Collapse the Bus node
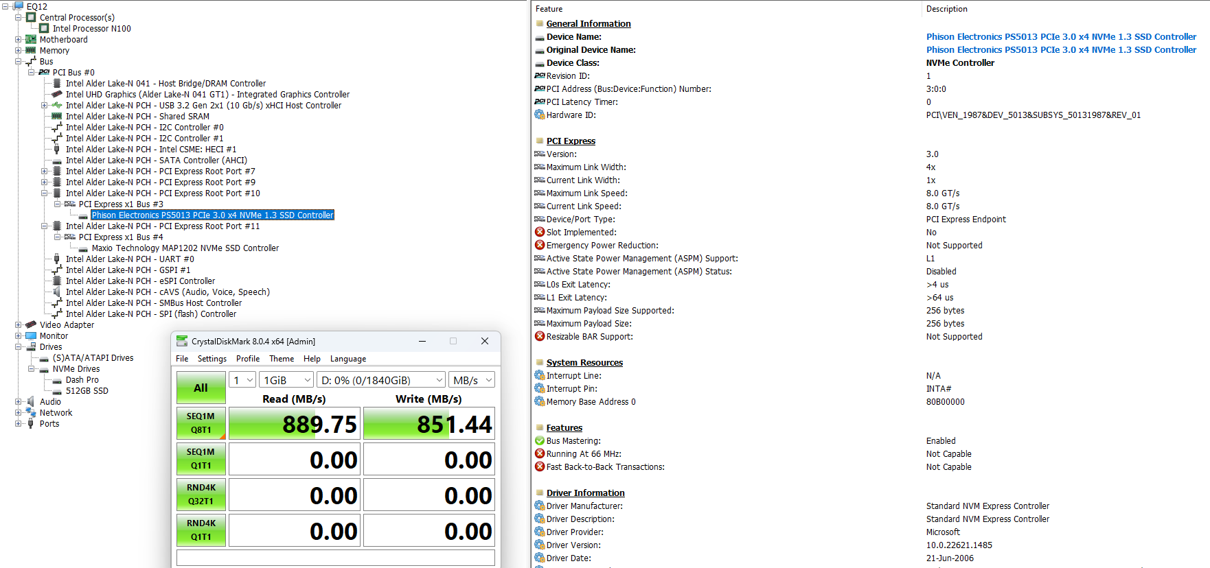 tap(19, 61)
